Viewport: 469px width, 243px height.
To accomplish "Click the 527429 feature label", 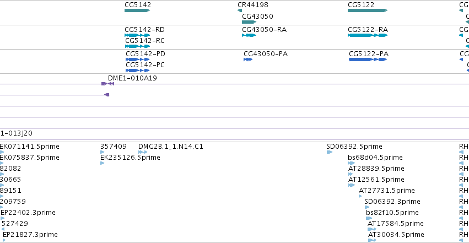I will (x=15, y=224).
